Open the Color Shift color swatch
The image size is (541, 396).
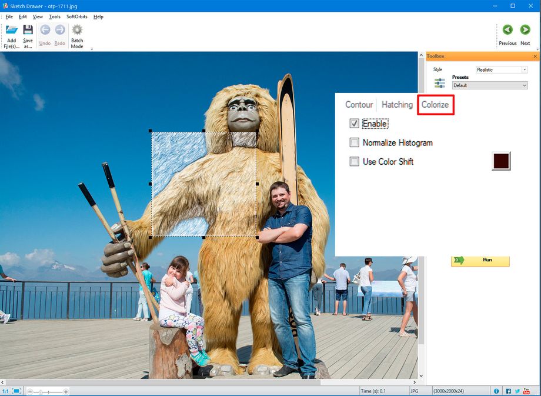(x=500, y=160)
